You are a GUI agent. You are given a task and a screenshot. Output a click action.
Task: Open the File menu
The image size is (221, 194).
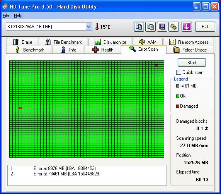tap(6, 15)
